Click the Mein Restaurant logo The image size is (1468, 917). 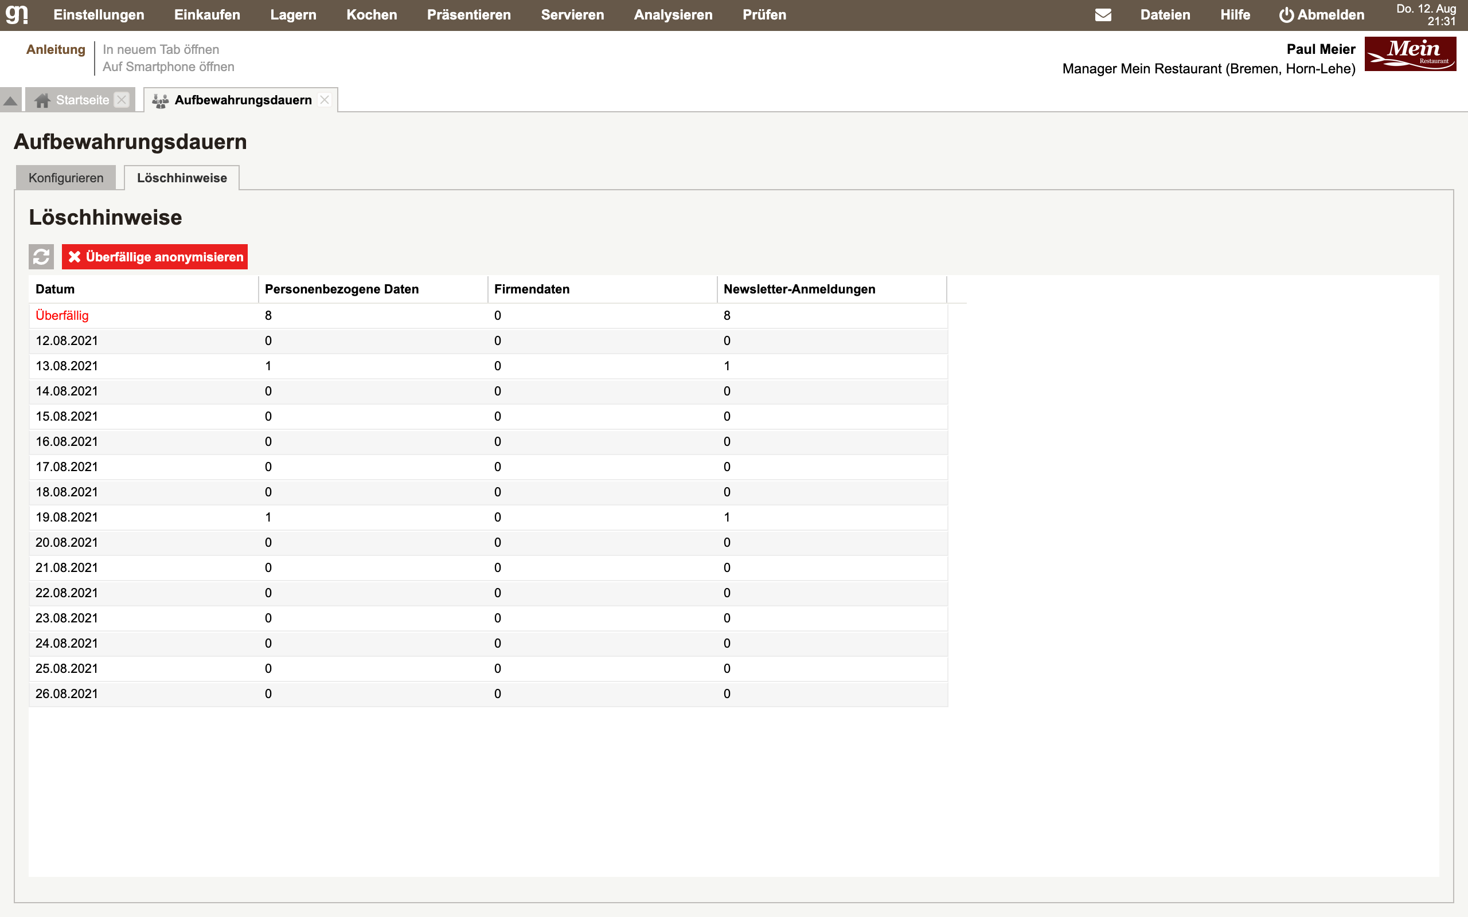[1411, 54]
